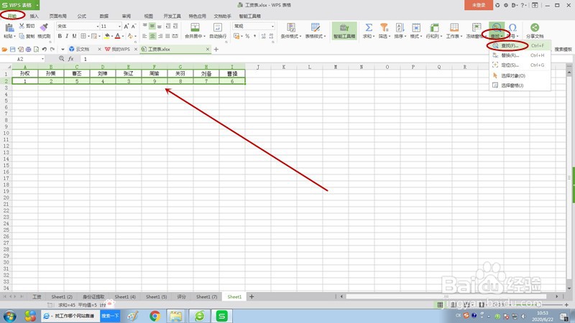Toggle horizontal center alignment
Image resolution: width=575 pixels, height=323 pixels.
pyautogui.click(x=152, y=36)
